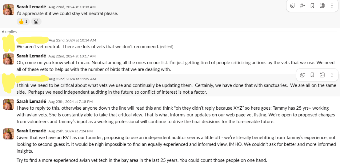Open more actions for the top message
Viewport: 340px width, 168px height.
coord(332,6)
